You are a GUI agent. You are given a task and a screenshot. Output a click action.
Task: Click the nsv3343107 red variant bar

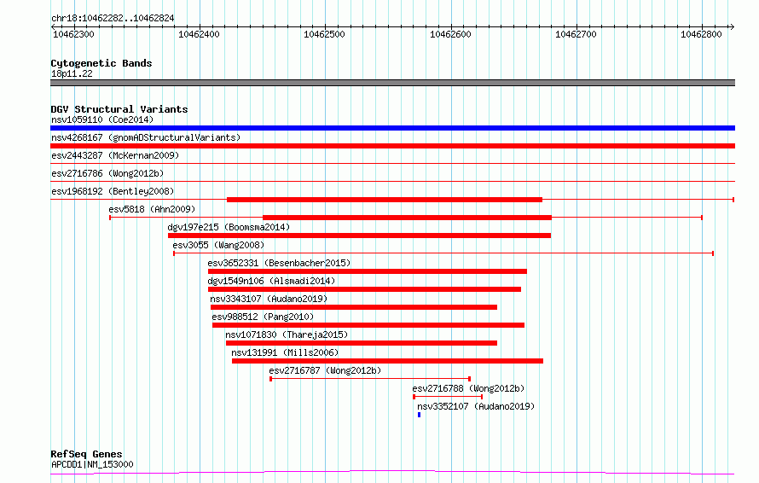[354, 307]
